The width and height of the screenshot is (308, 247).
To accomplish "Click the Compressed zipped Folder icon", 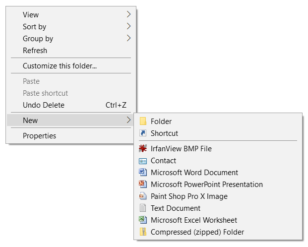I will (x=143, y=232).
